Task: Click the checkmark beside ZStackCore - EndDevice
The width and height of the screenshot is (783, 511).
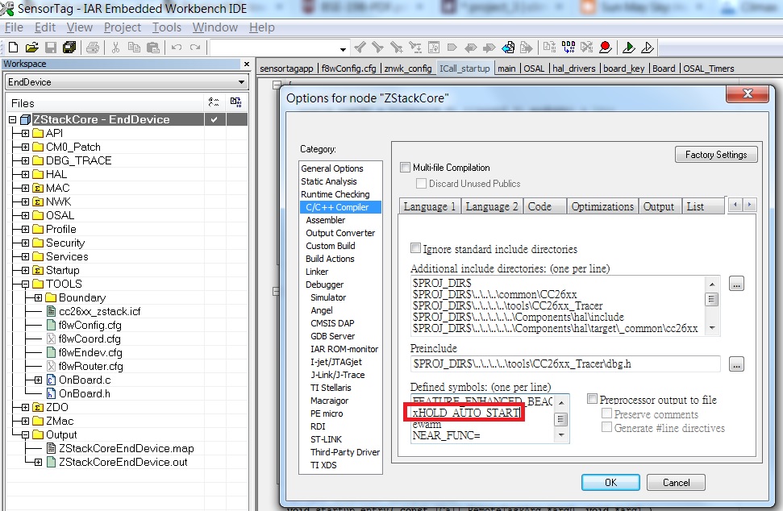Action: (214, 120)
